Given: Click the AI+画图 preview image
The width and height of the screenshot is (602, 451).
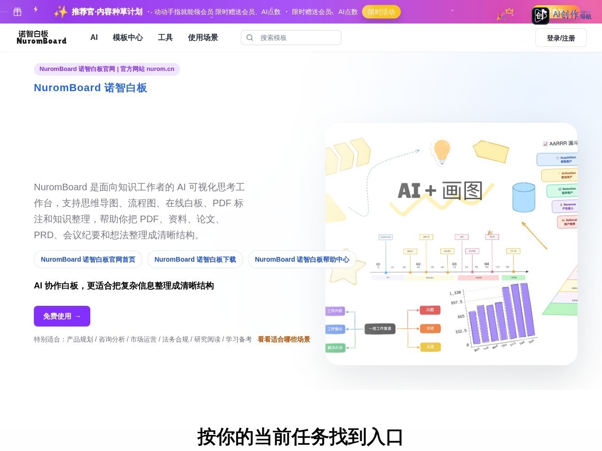Looking at the screenshot, I should (x=451, y=244).
